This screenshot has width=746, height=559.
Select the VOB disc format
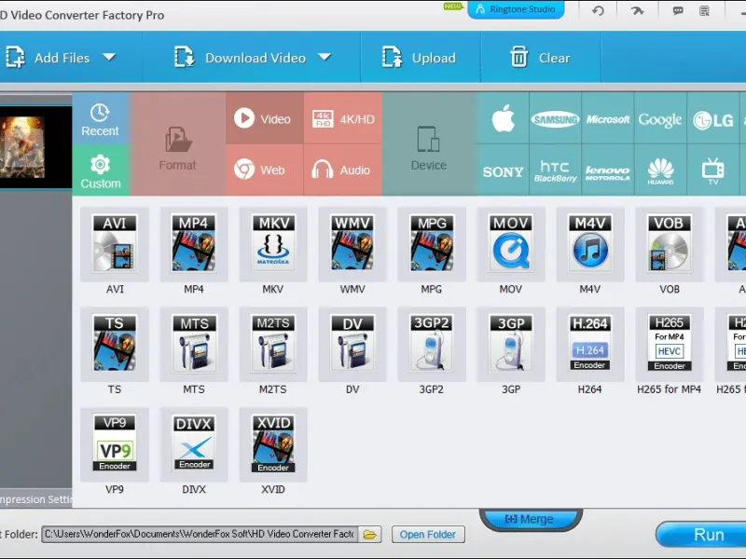click(x=670, y=244)
